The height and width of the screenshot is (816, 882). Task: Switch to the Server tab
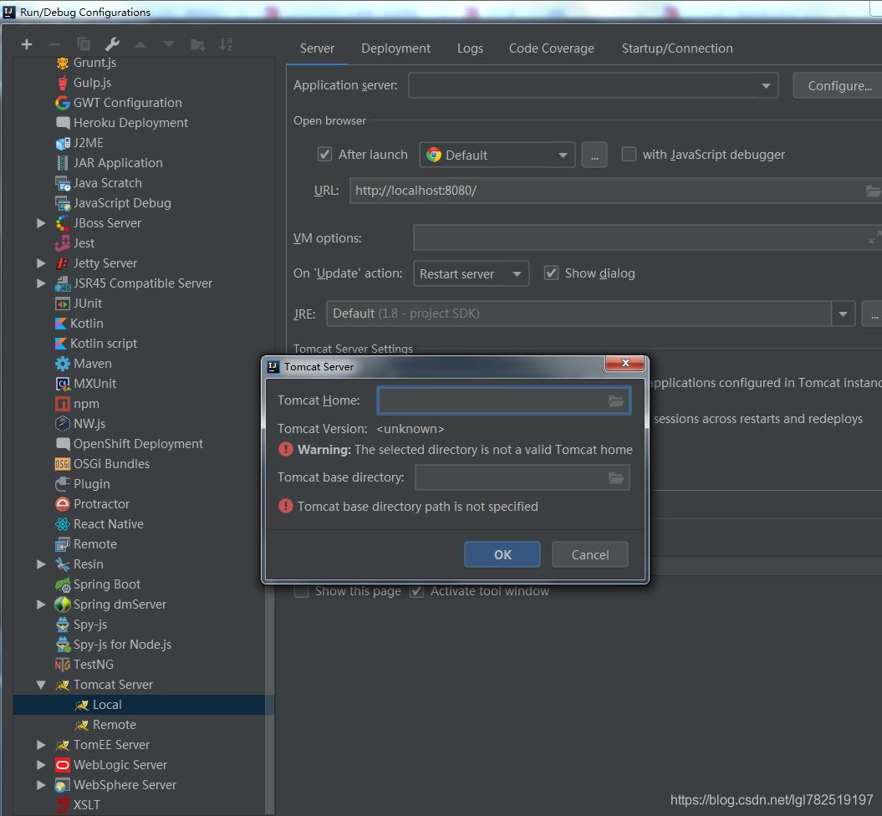coord(317,48)
